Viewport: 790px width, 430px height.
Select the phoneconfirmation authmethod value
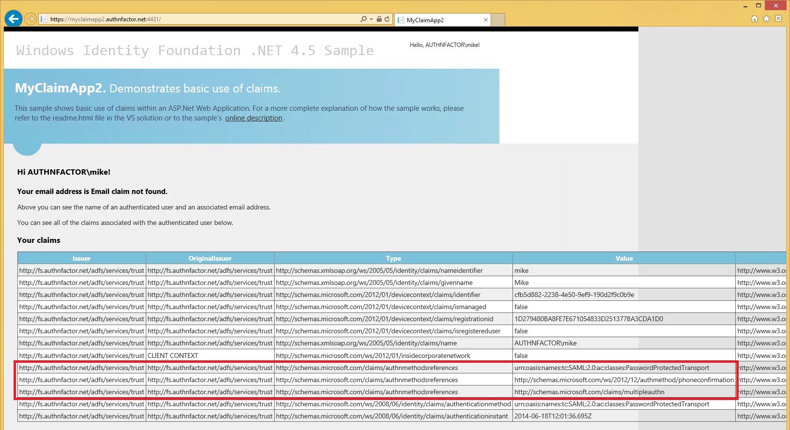[624, 380]
